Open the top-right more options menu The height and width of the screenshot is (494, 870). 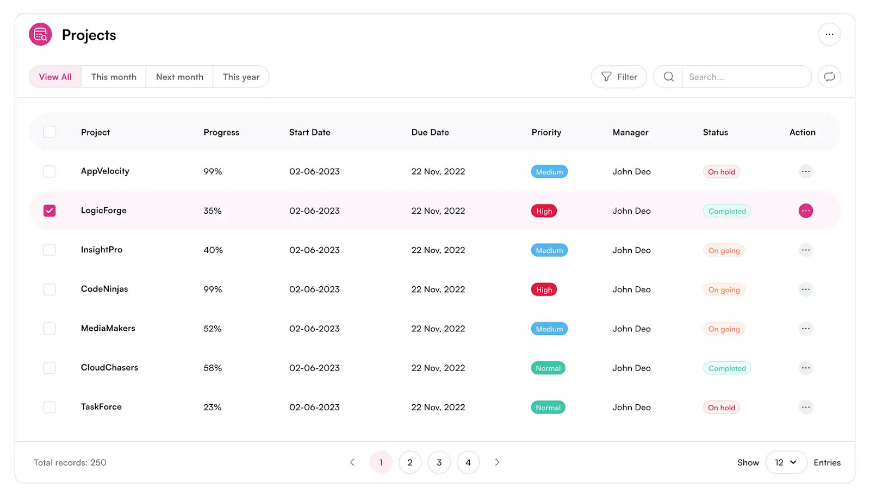point(829,34)
